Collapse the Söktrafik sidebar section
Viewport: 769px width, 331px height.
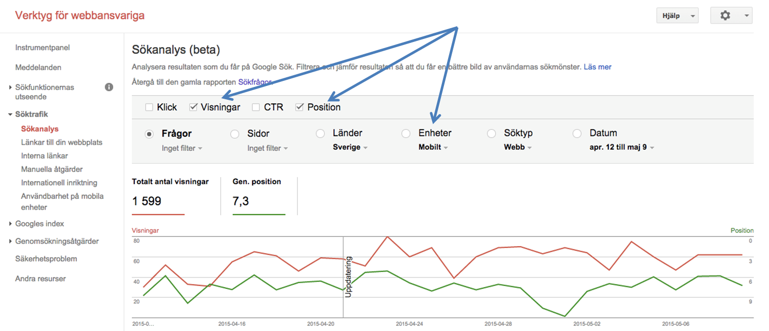tap(11, 115)
